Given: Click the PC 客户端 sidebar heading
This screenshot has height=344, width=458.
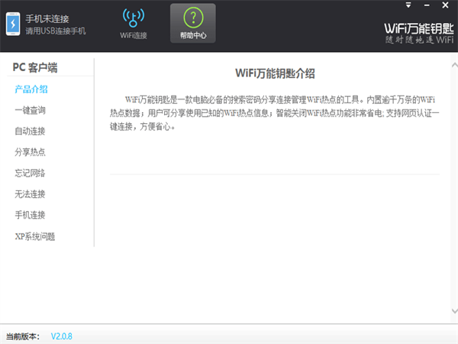Looking at the screenshot, I should click(x=35, y=67).
